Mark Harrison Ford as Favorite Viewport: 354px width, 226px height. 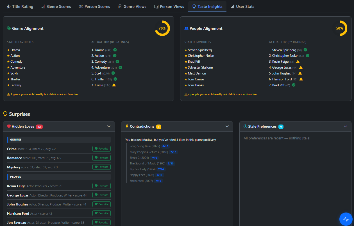click(x=101, y=213)
